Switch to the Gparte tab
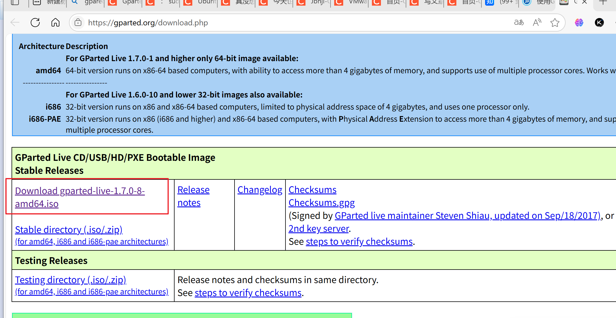616x318 pixels. pos(124,2)
